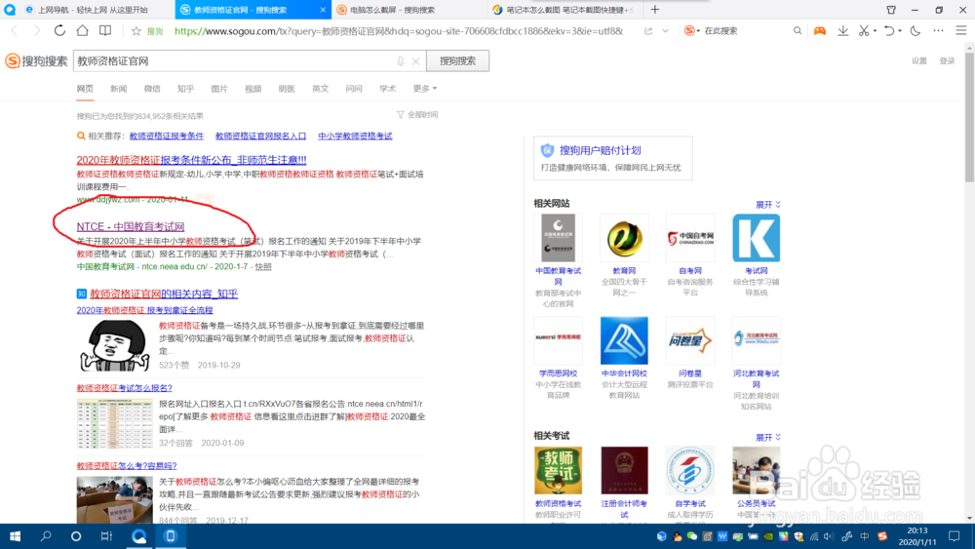
Task: Click 搜狗用户赔付计划 card
Action: [x=612, y=158]
